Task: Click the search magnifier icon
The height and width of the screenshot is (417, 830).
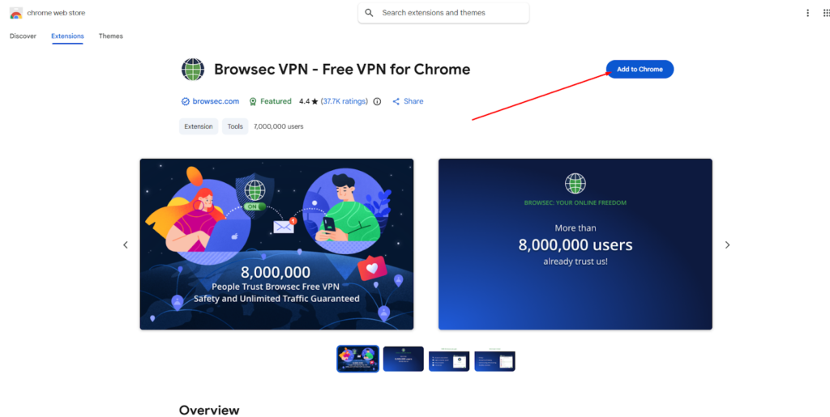Action: 369,13
